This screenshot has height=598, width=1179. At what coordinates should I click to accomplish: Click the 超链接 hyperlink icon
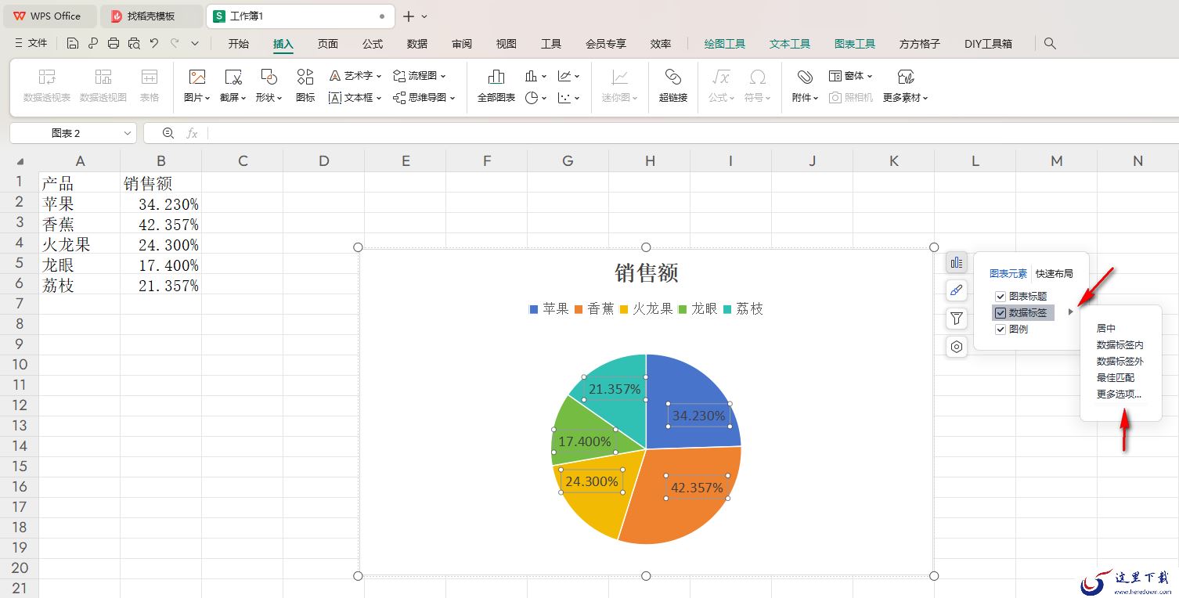673,77
